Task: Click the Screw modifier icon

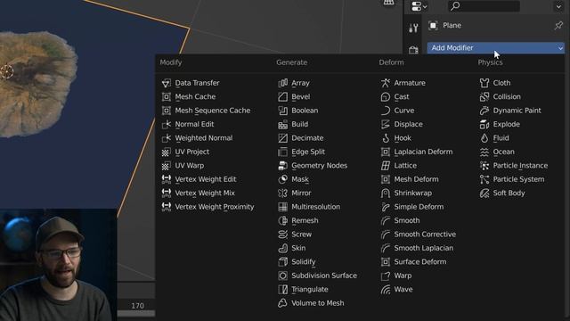Action: [283, 235]
